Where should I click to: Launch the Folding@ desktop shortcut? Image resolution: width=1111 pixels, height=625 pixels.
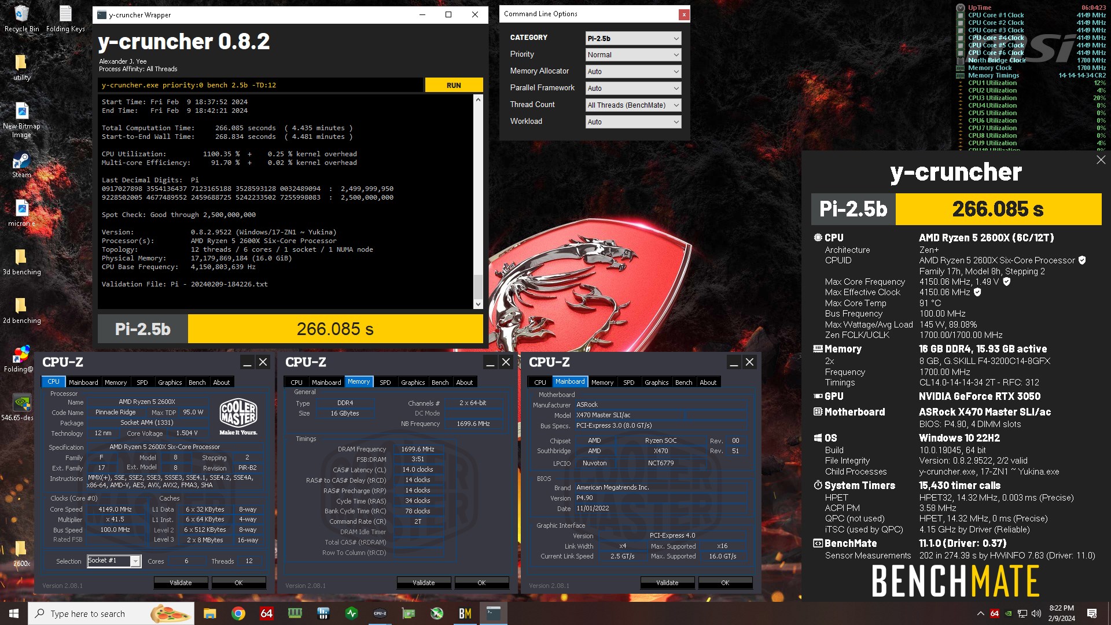pos(19,359)
